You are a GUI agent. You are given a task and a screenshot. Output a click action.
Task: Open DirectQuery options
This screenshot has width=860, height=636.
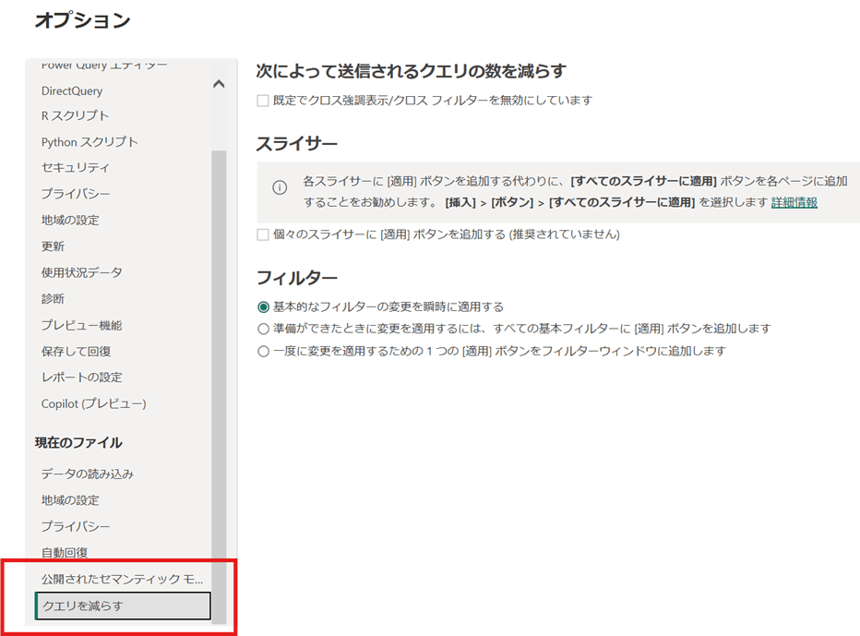tap(72, 90)
